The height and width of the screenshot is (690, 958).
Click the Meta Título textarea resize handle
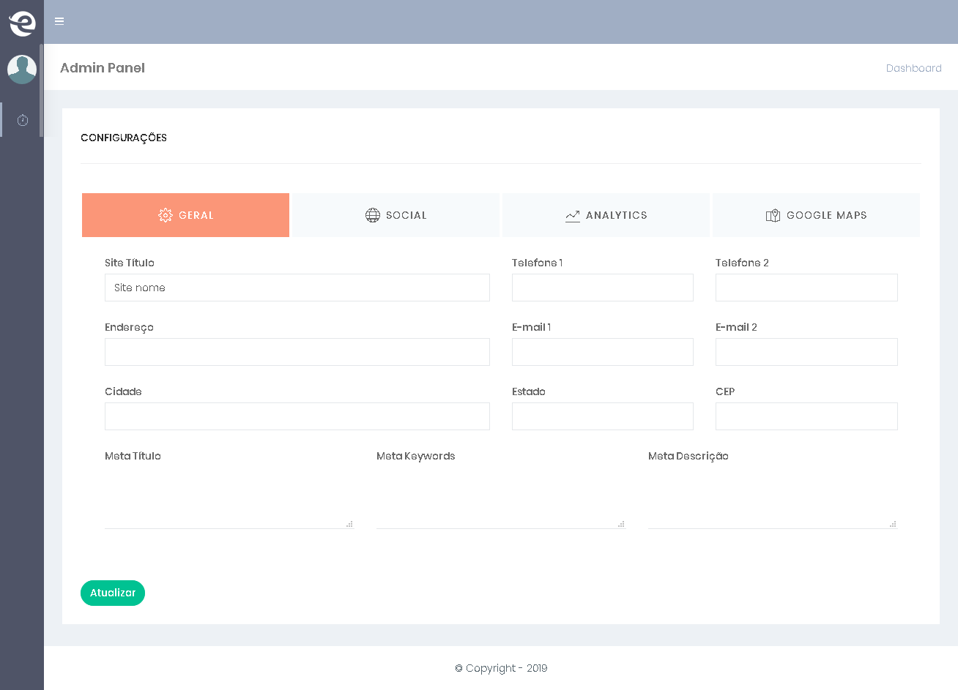click(350, 524)
